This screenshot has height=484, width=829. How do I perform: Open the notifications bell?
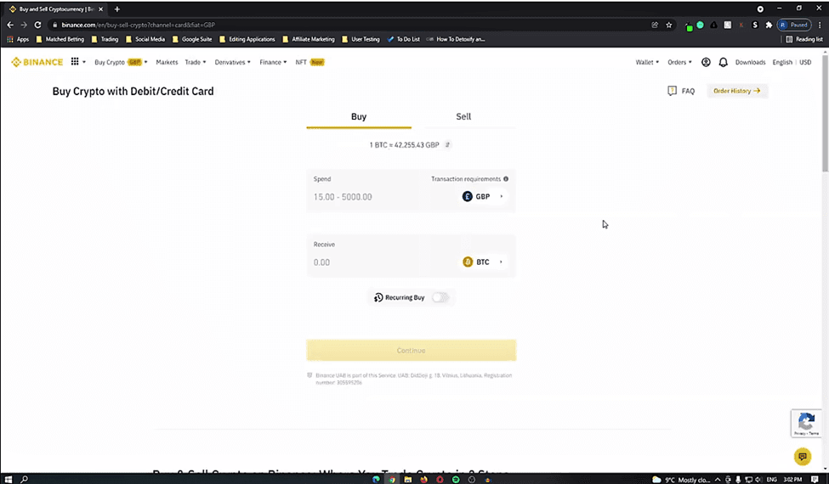(x=723, y=62)
